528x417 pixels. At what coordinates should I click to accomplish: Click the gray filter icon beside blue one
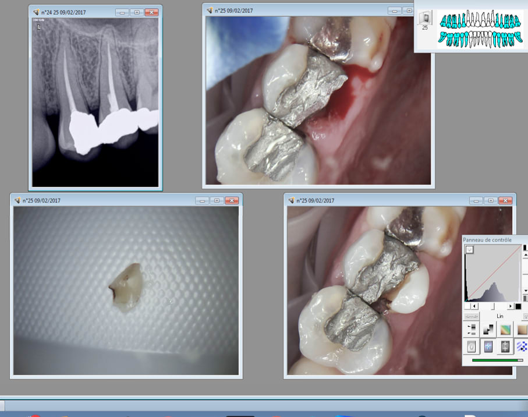(505, 347)
